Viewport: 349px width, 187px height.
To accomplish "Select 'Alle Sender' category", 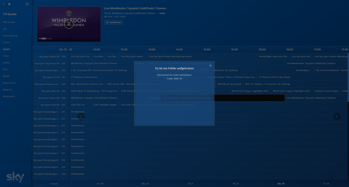I will click(9, 22).
